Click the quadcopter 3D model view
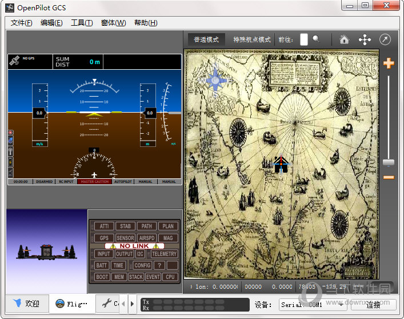The image size is (404, 319). [47, 252]
